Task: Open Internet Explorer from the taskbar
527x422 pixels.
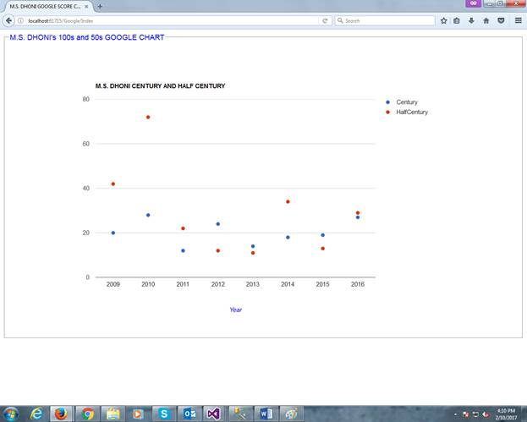Action: 36,414
